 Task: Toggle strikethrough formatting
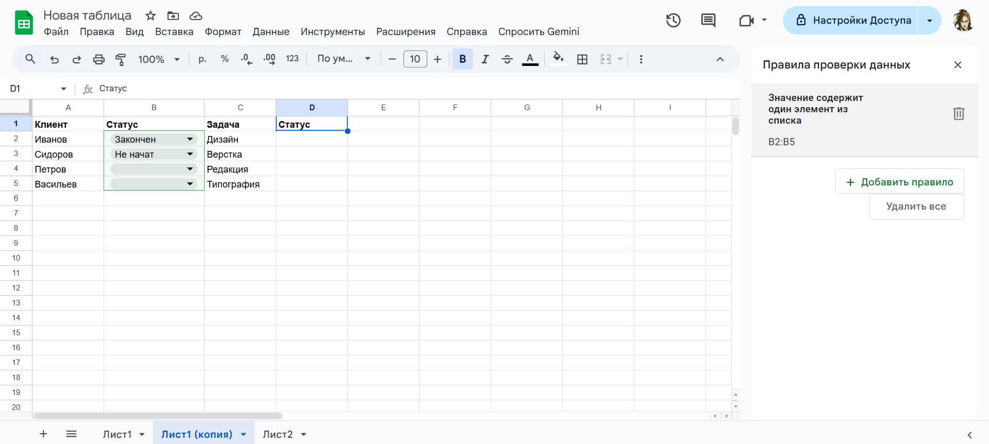tap(507, 59)
